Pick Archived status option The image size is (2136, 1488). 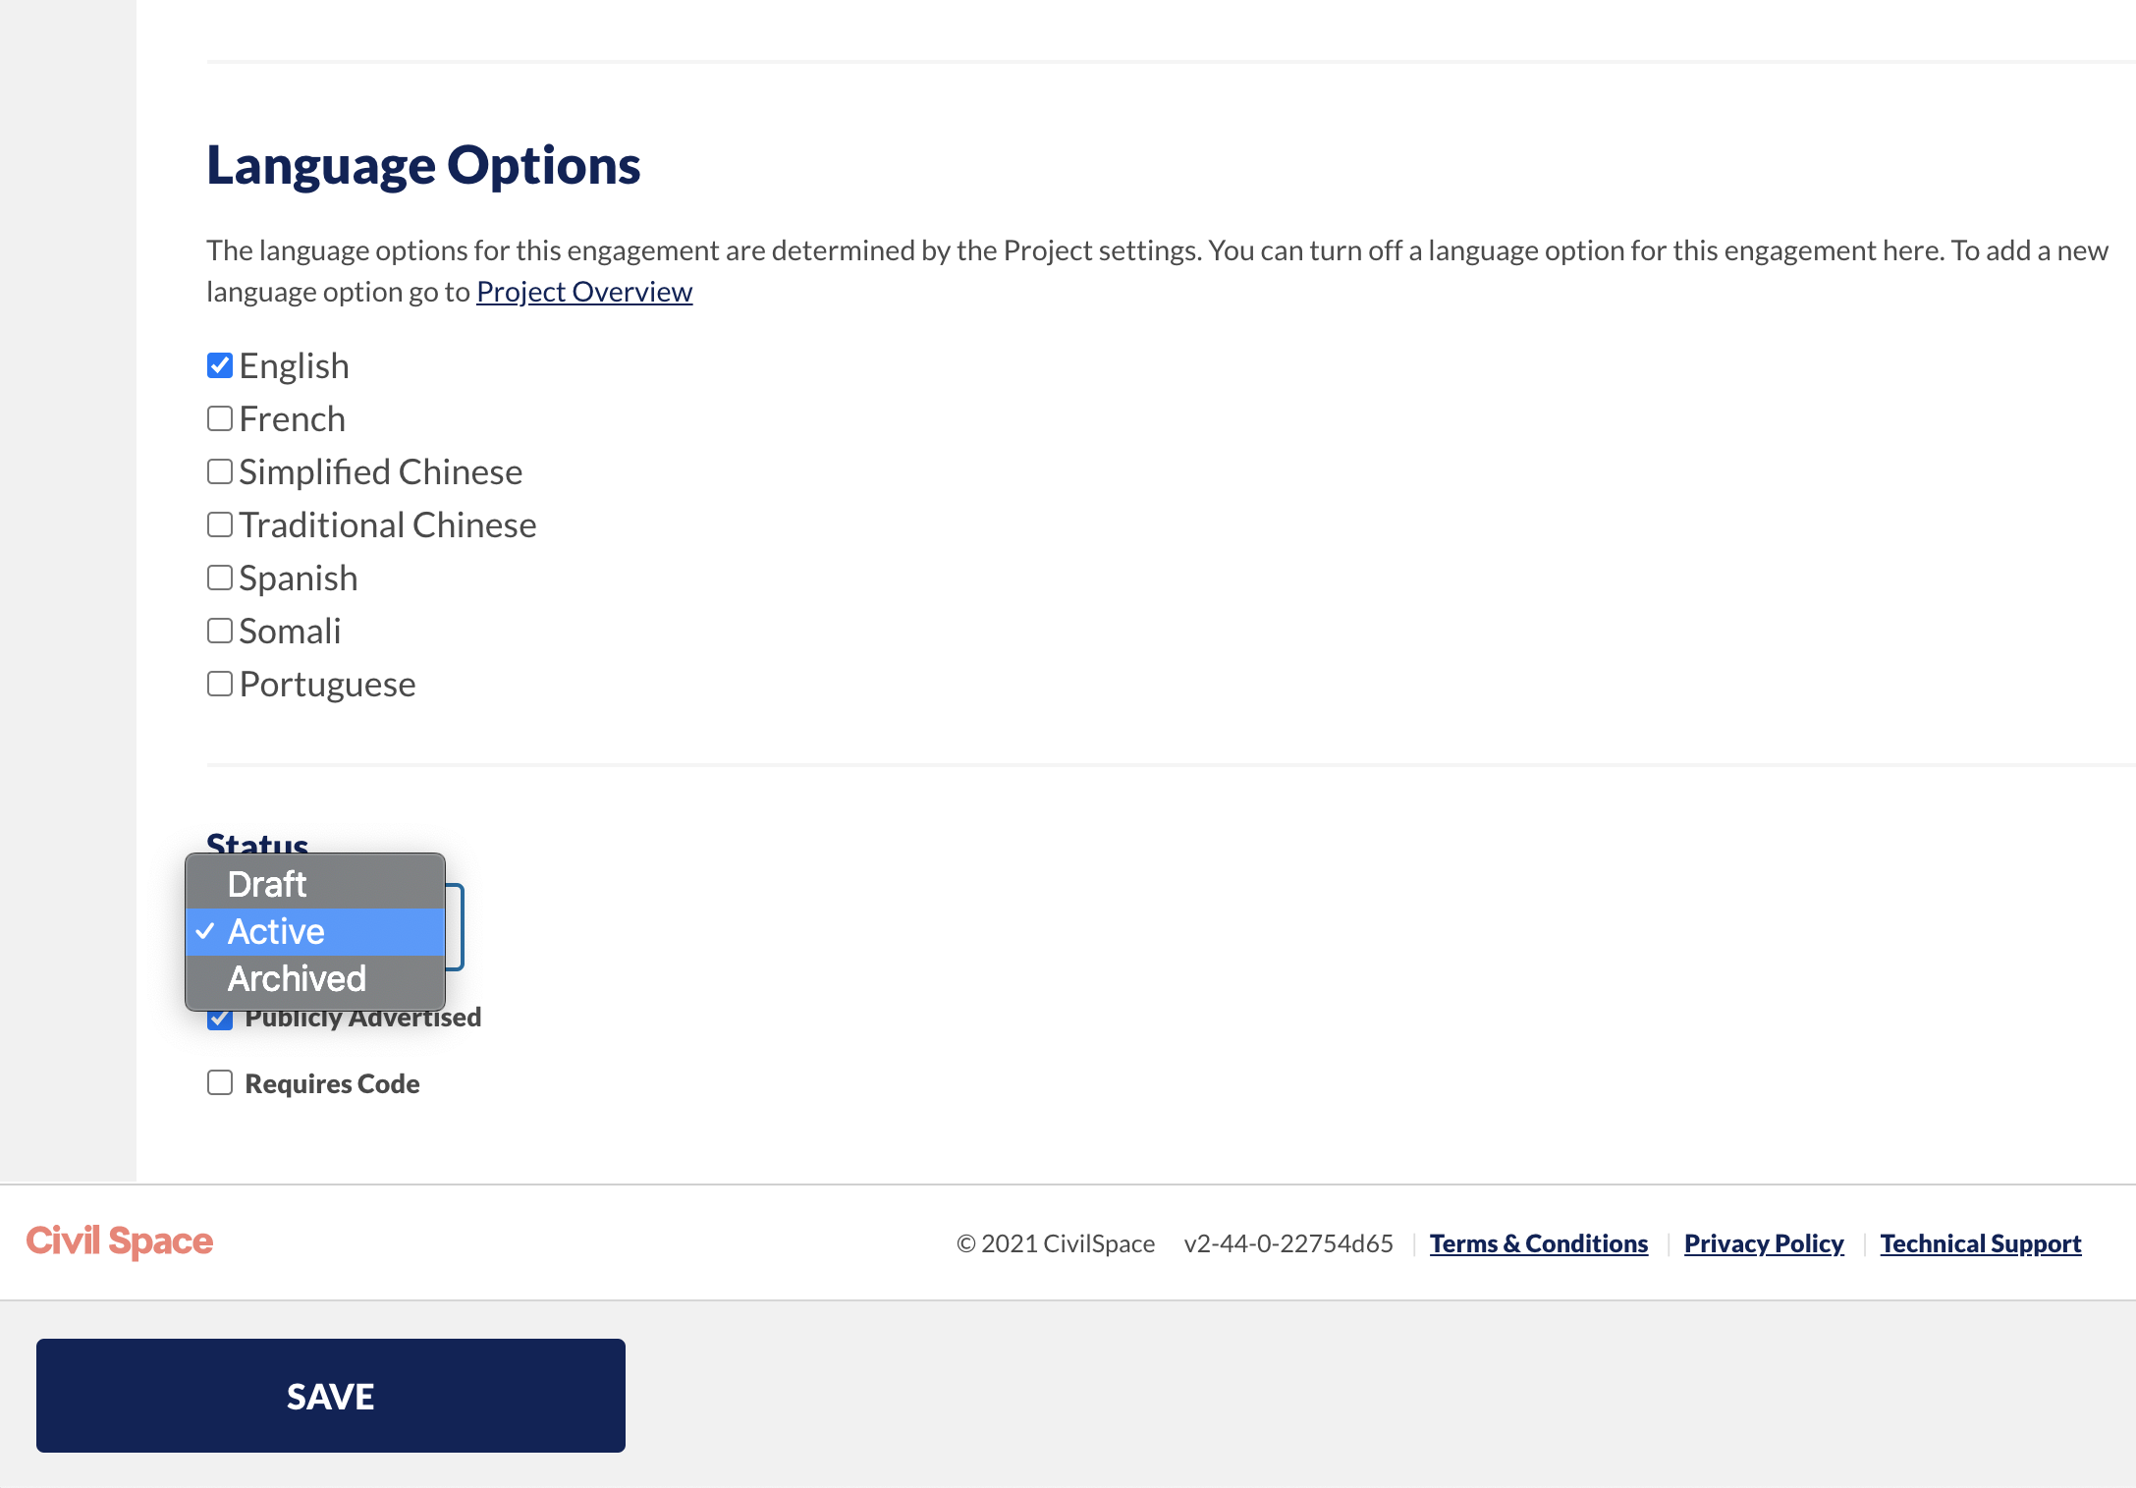315,978
